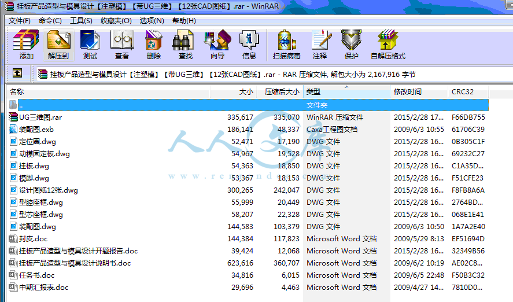Select the 挂板.dwg file icon
The image size is (513, 302).
click(x=13, y=165)
